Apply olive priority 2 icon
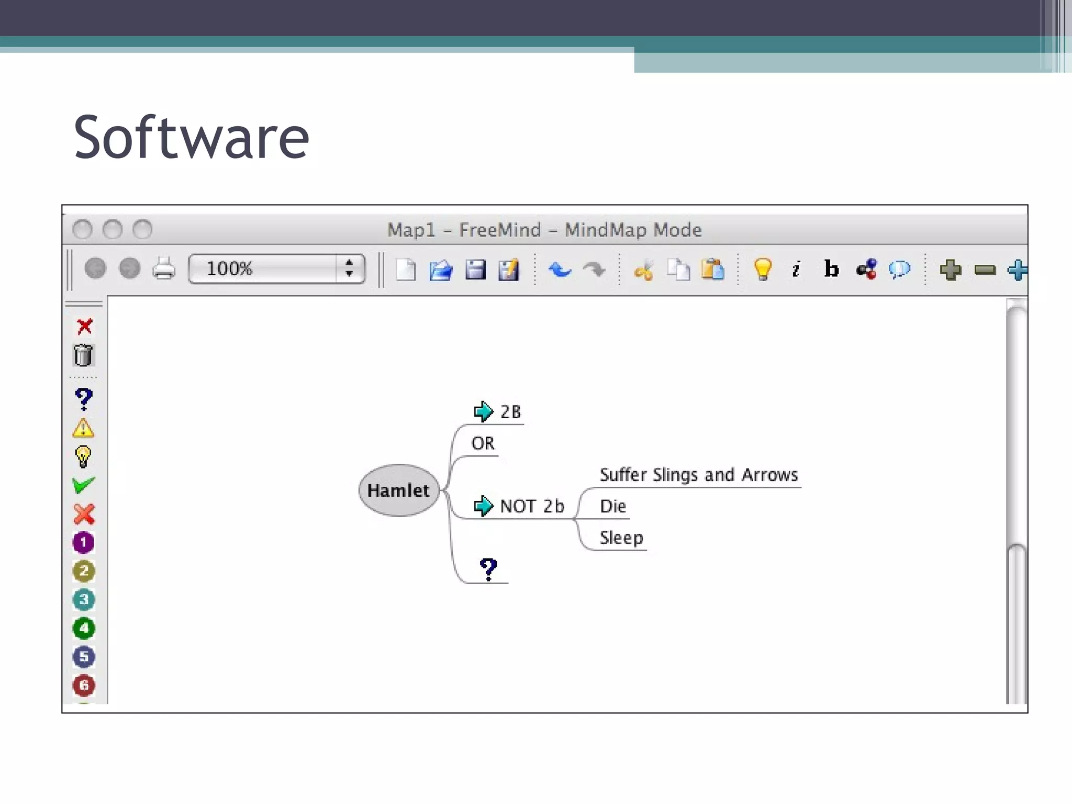Viewport: 1072px width, 804px height. (x=84, y=571)
